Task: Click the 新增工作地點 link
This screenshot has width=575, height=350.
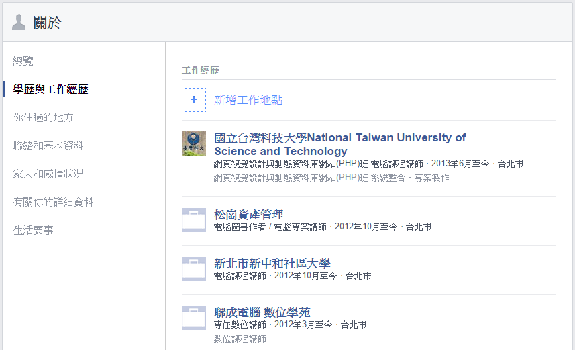Action: pos(248,100)
